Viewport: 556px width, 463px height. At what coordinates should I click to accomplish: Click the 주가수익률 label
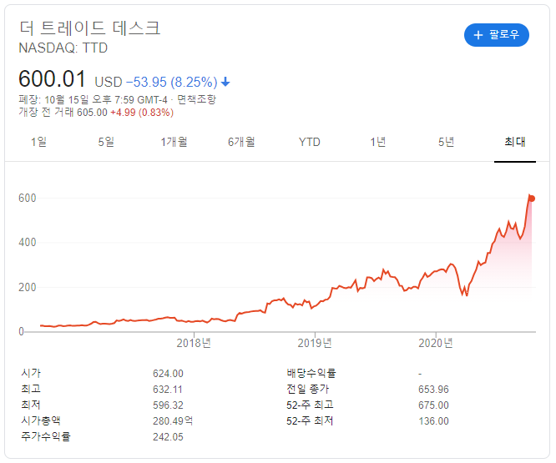click(45, 436)
